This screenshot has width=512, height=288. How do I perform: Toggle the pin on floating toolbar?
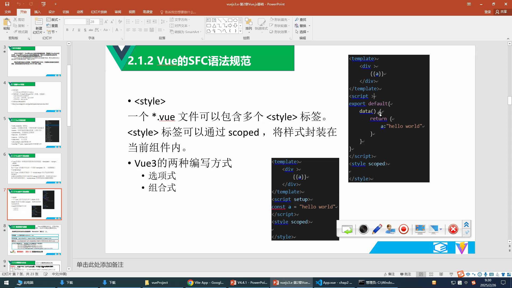click(466, 233)
